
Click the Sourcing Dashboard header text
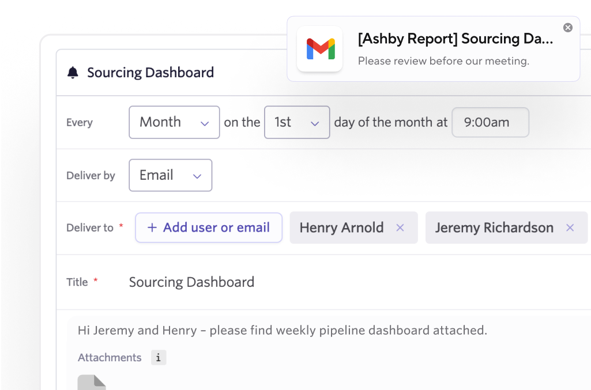[x=150, y=72]
